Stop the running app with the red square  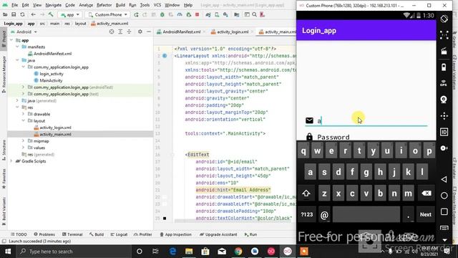click(x=198, y=14)
